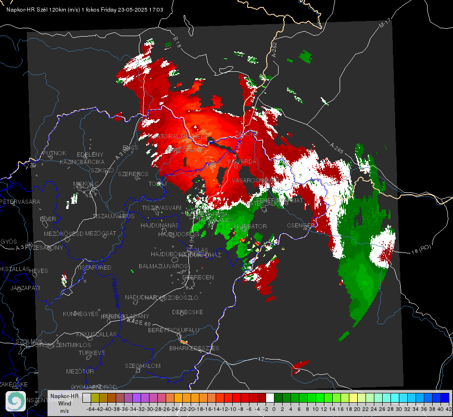Click the swirl logo icon
Viewport: 453px width, 417px height.
[x=16, y=401]
